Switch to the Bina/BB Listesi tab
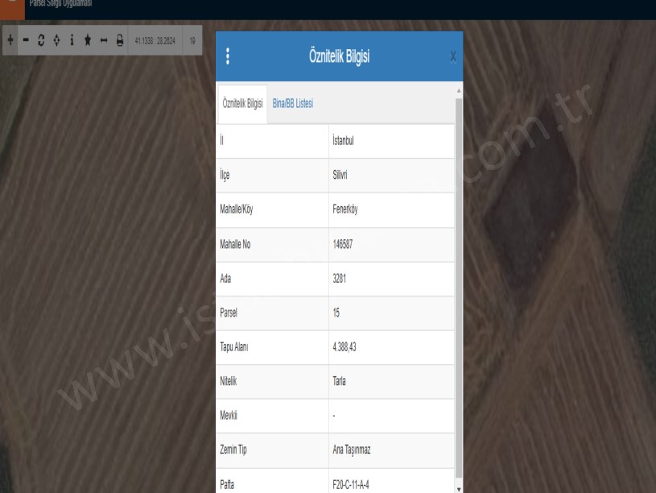Screen dimensions: 656x493 [x=293, y=103]
